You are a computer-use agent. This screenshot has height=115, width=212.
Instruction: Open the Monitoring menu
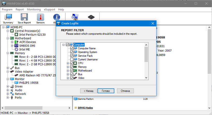tap(34, 10)
